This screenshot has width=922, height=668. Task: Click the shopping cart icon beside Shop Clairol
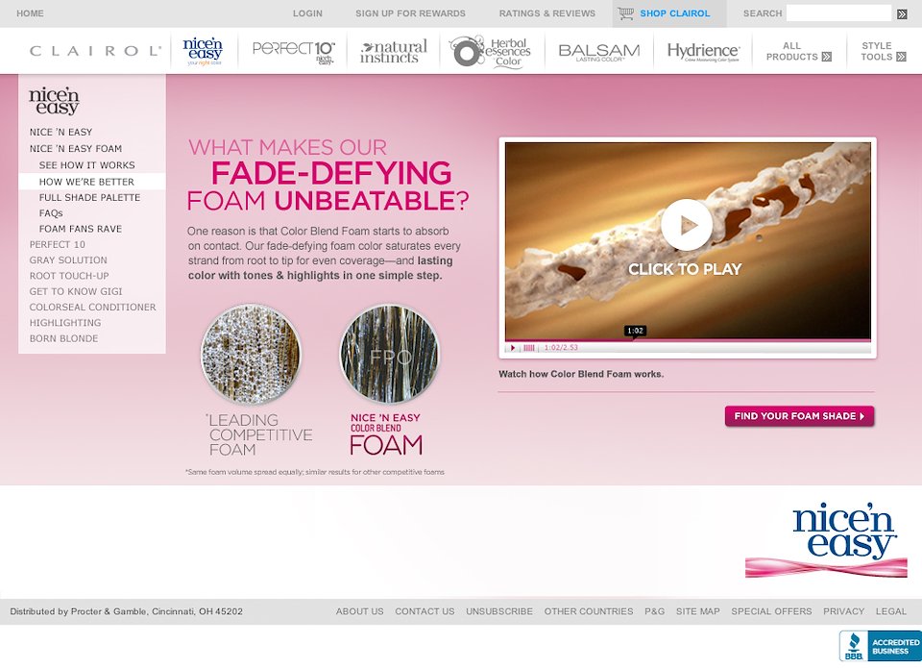coord(625,12)
